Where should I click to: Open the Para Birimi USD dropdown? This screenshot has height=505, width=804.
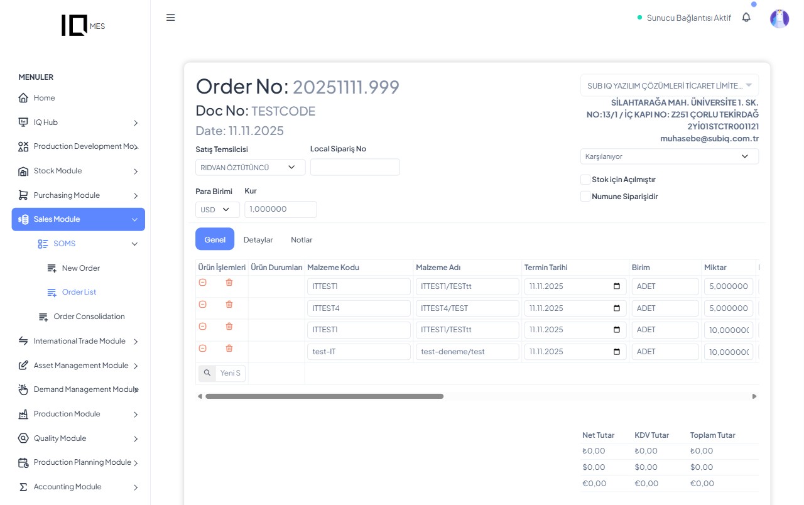point(217,210)
